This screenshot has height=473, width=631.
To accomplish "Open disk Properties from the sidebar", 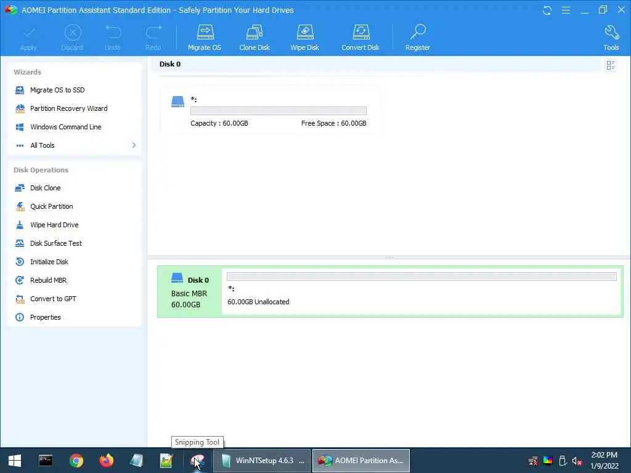I will click(x=46, y=317).
